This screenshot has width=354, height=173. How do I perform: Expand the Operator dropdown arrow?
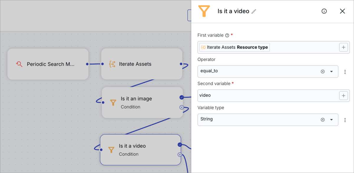(x=331, y=71)
